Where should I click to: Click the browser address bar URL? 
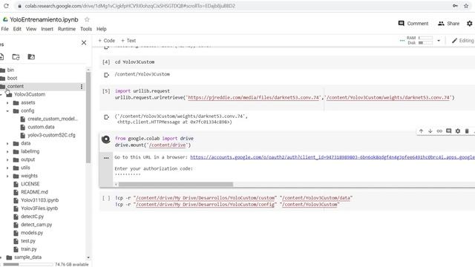pos(130,6)
